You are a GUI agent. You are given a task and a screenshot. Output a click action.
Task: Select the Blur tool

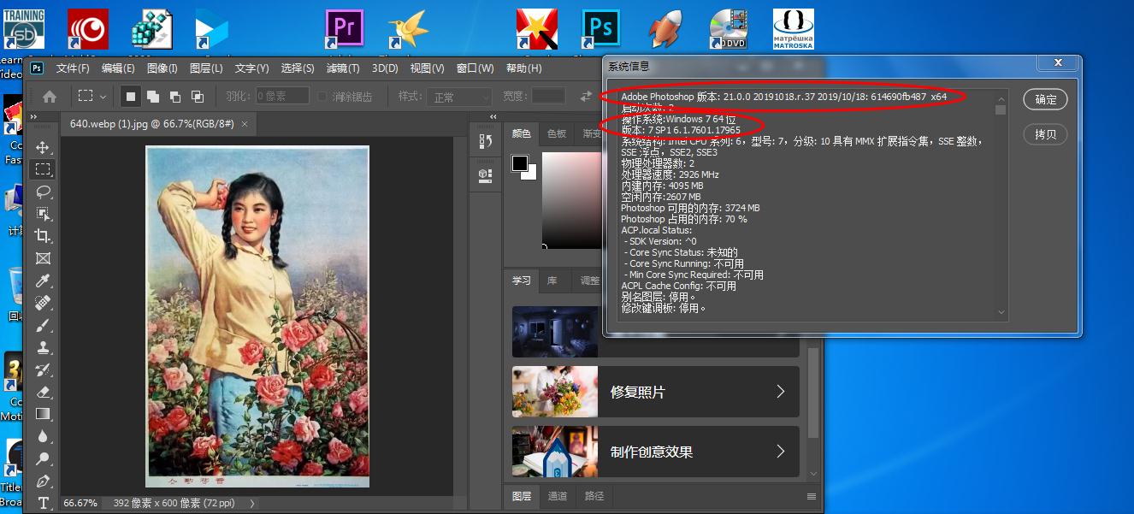43,436
